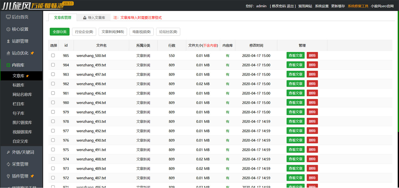Open 视频链接库 in the sidebar
399x188 pixels.
click(x=22, y=132)
